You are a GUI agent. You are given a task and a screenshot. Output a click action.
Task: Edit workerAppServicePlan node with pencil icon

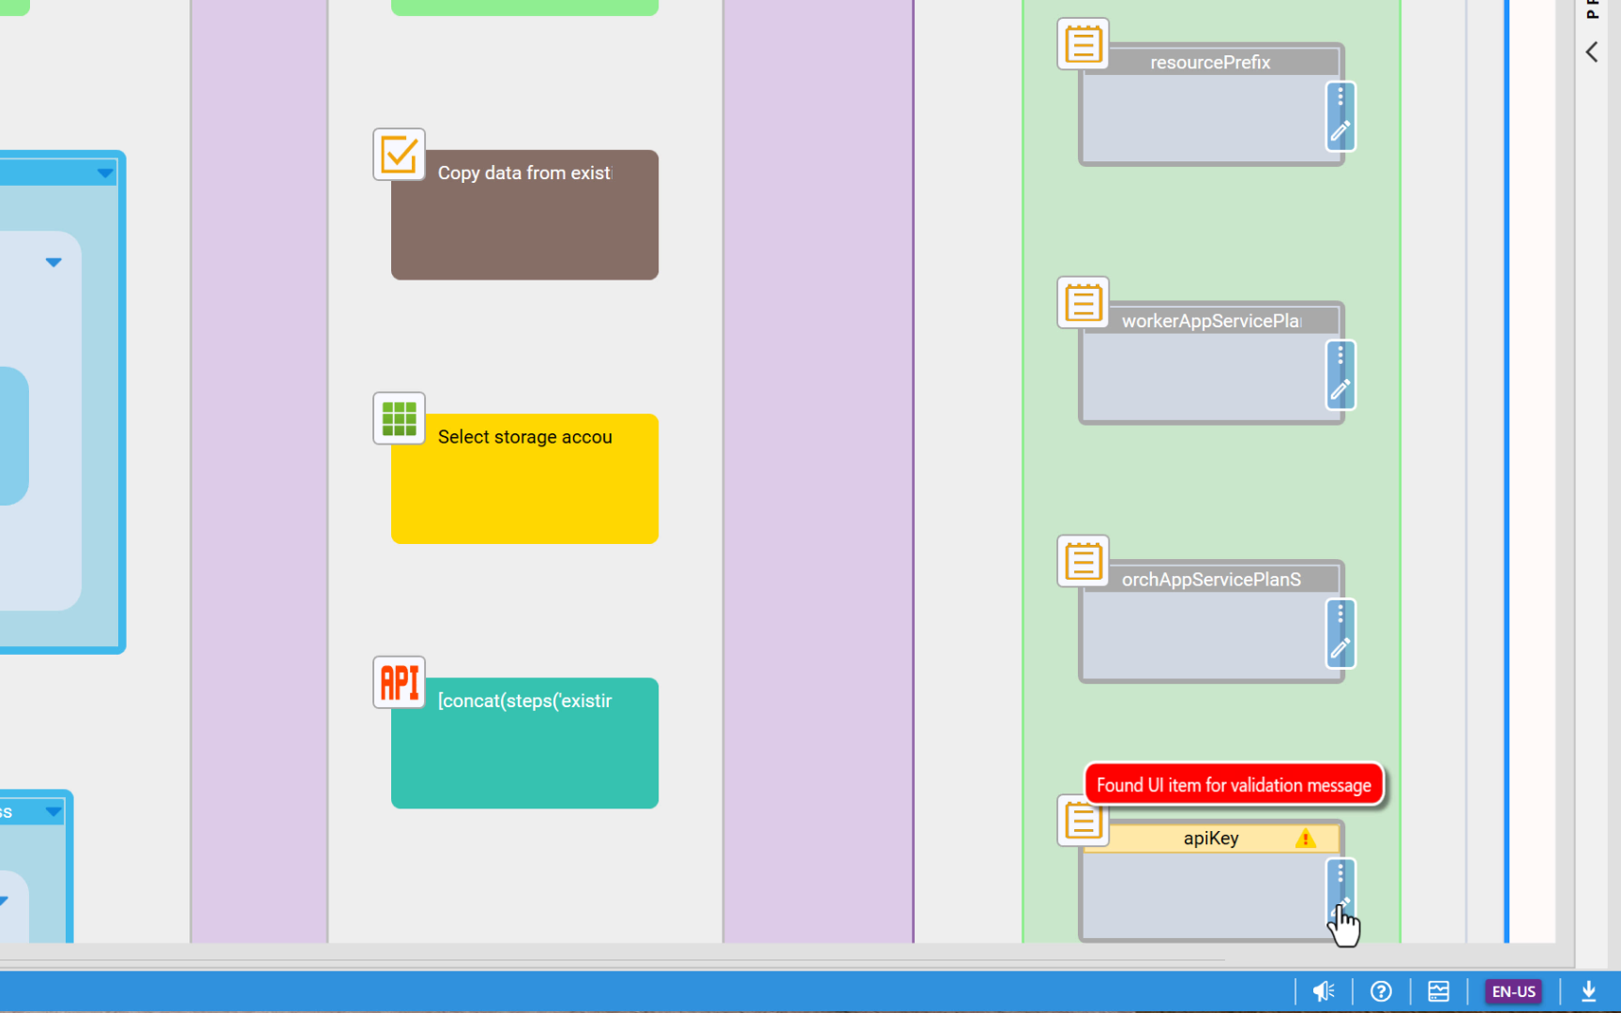point(1341,390)
